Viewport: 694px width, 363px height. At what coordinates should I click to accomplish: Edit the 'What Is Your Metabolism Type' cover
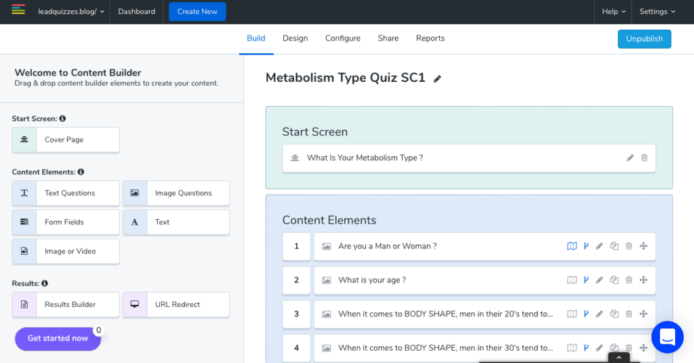(630, 158)
